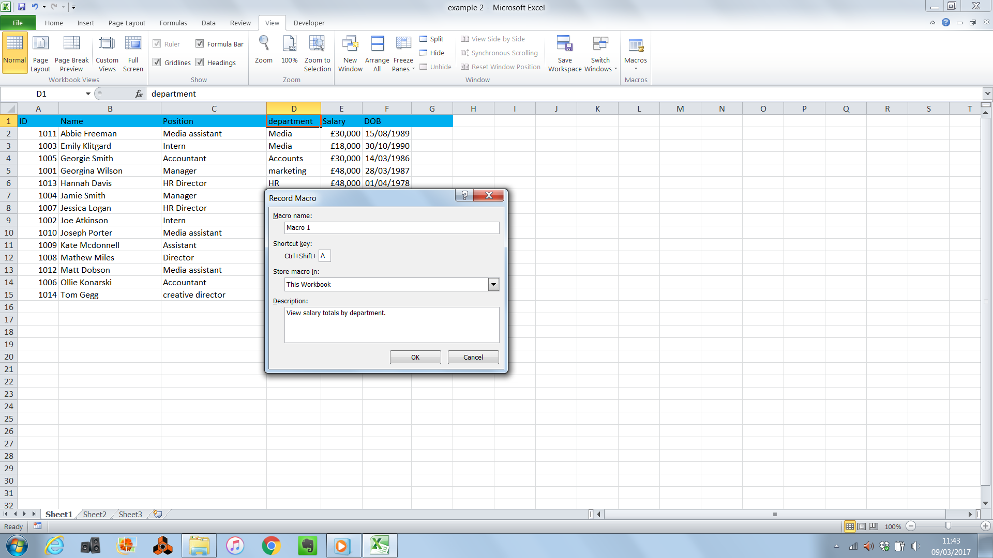Image resolution: width=993 pixels, height=558 pixels.
Task: Open the File tab
Action: 18,23
